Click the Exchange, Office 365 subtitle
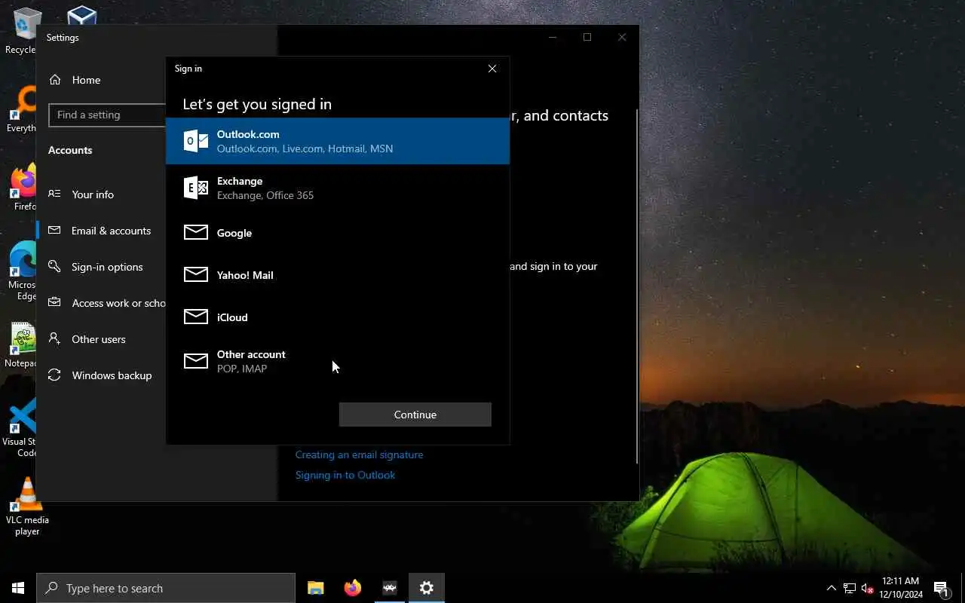Image resolution: width=965 pixels, height=603 pixels. point(265,195)
